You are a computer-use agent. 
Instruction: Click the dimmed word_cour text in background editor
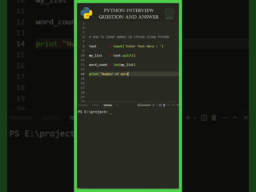55,22
